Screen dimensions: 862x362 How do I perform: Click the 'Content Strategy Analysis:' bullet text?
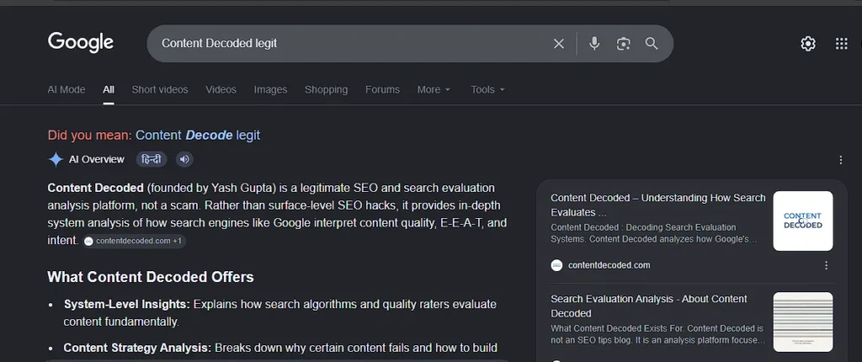(137, 348)
